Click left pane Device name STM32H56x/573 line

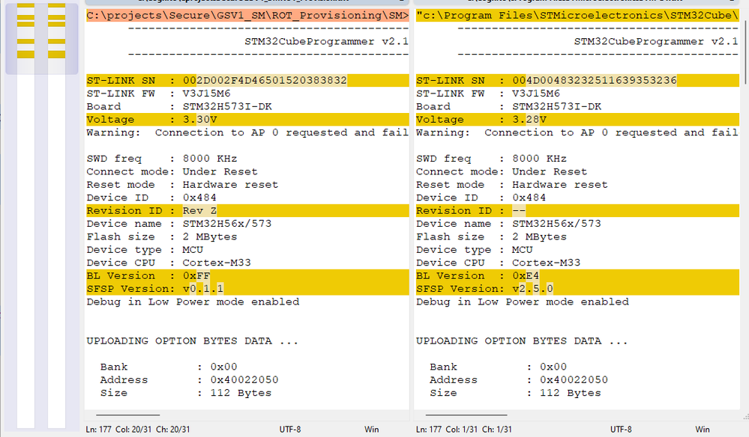[x=179, y=224]
